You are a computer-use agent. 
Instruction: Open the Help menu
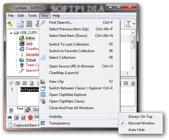tap(56, 16)
